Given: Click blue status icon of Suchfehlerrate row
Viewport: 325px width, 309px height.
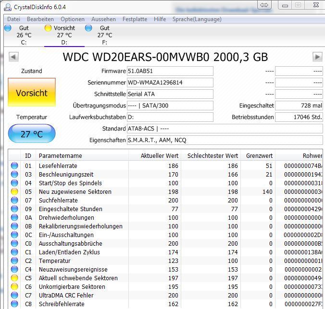Looking at the screenshot, I should [x=14, y=200].
